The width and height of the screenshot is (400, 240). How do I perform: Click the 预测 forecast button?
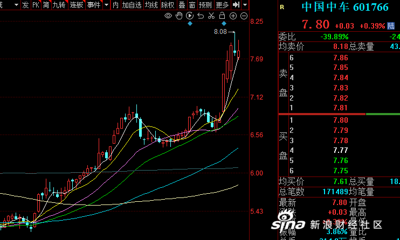(x=205, y=5)
